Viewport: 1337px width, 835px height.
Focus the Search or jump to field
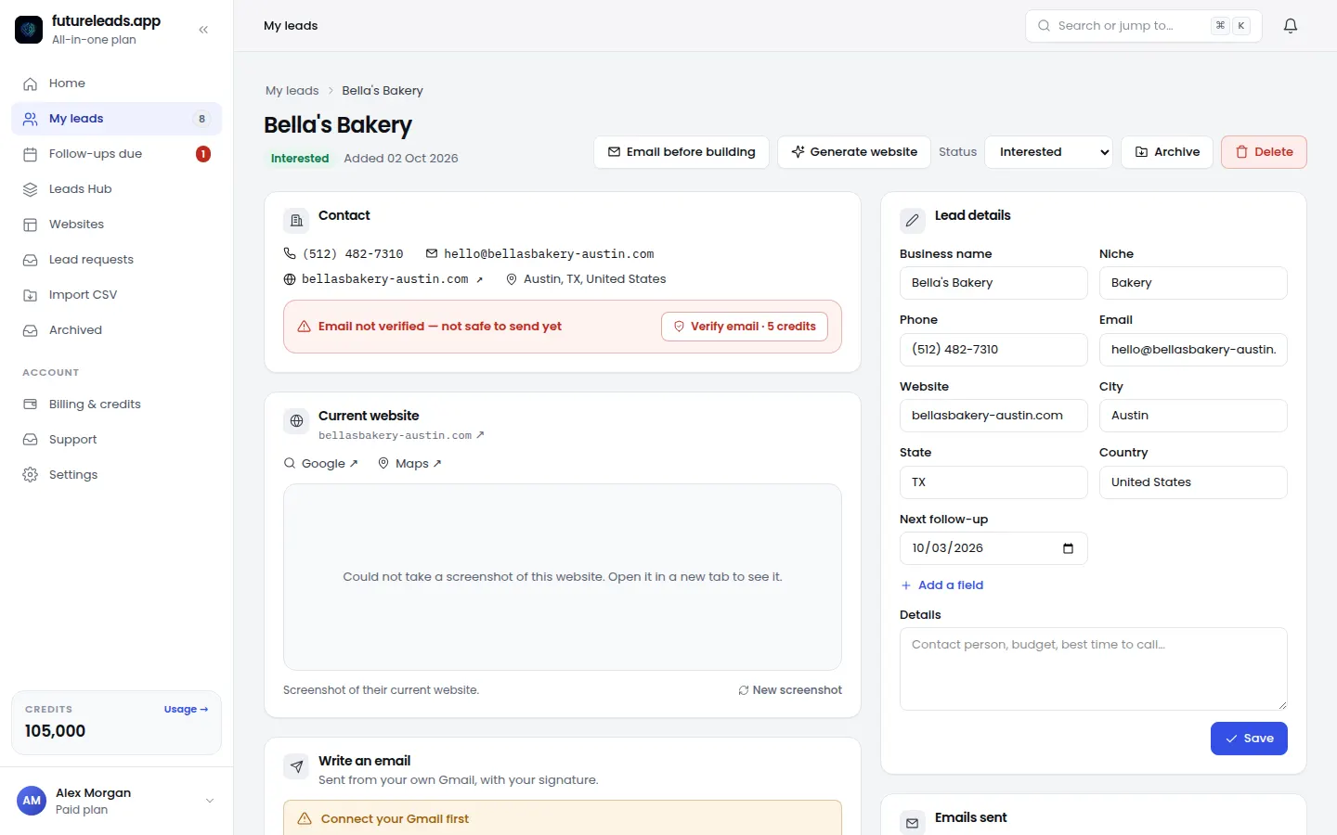[x=1144, y=26]
